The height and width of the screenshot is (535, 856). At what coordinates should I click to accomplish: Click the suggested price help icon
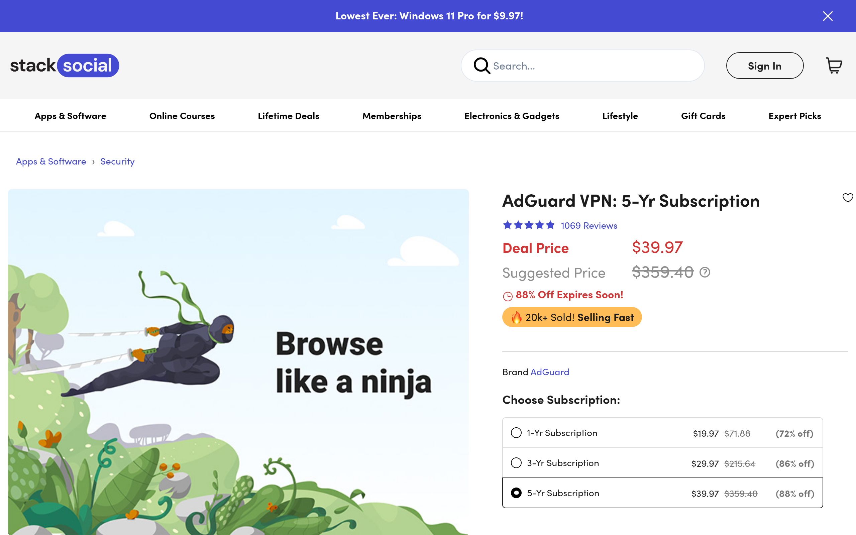[705, 272]
